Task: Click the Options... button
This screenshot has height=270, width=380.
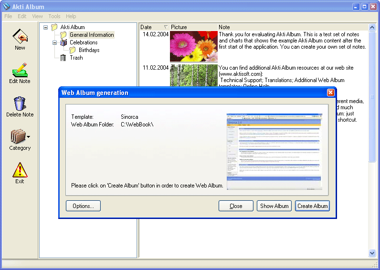Action: pos(83,206)
